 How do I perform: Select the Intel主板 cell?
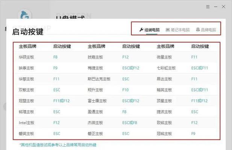[26, 123]
